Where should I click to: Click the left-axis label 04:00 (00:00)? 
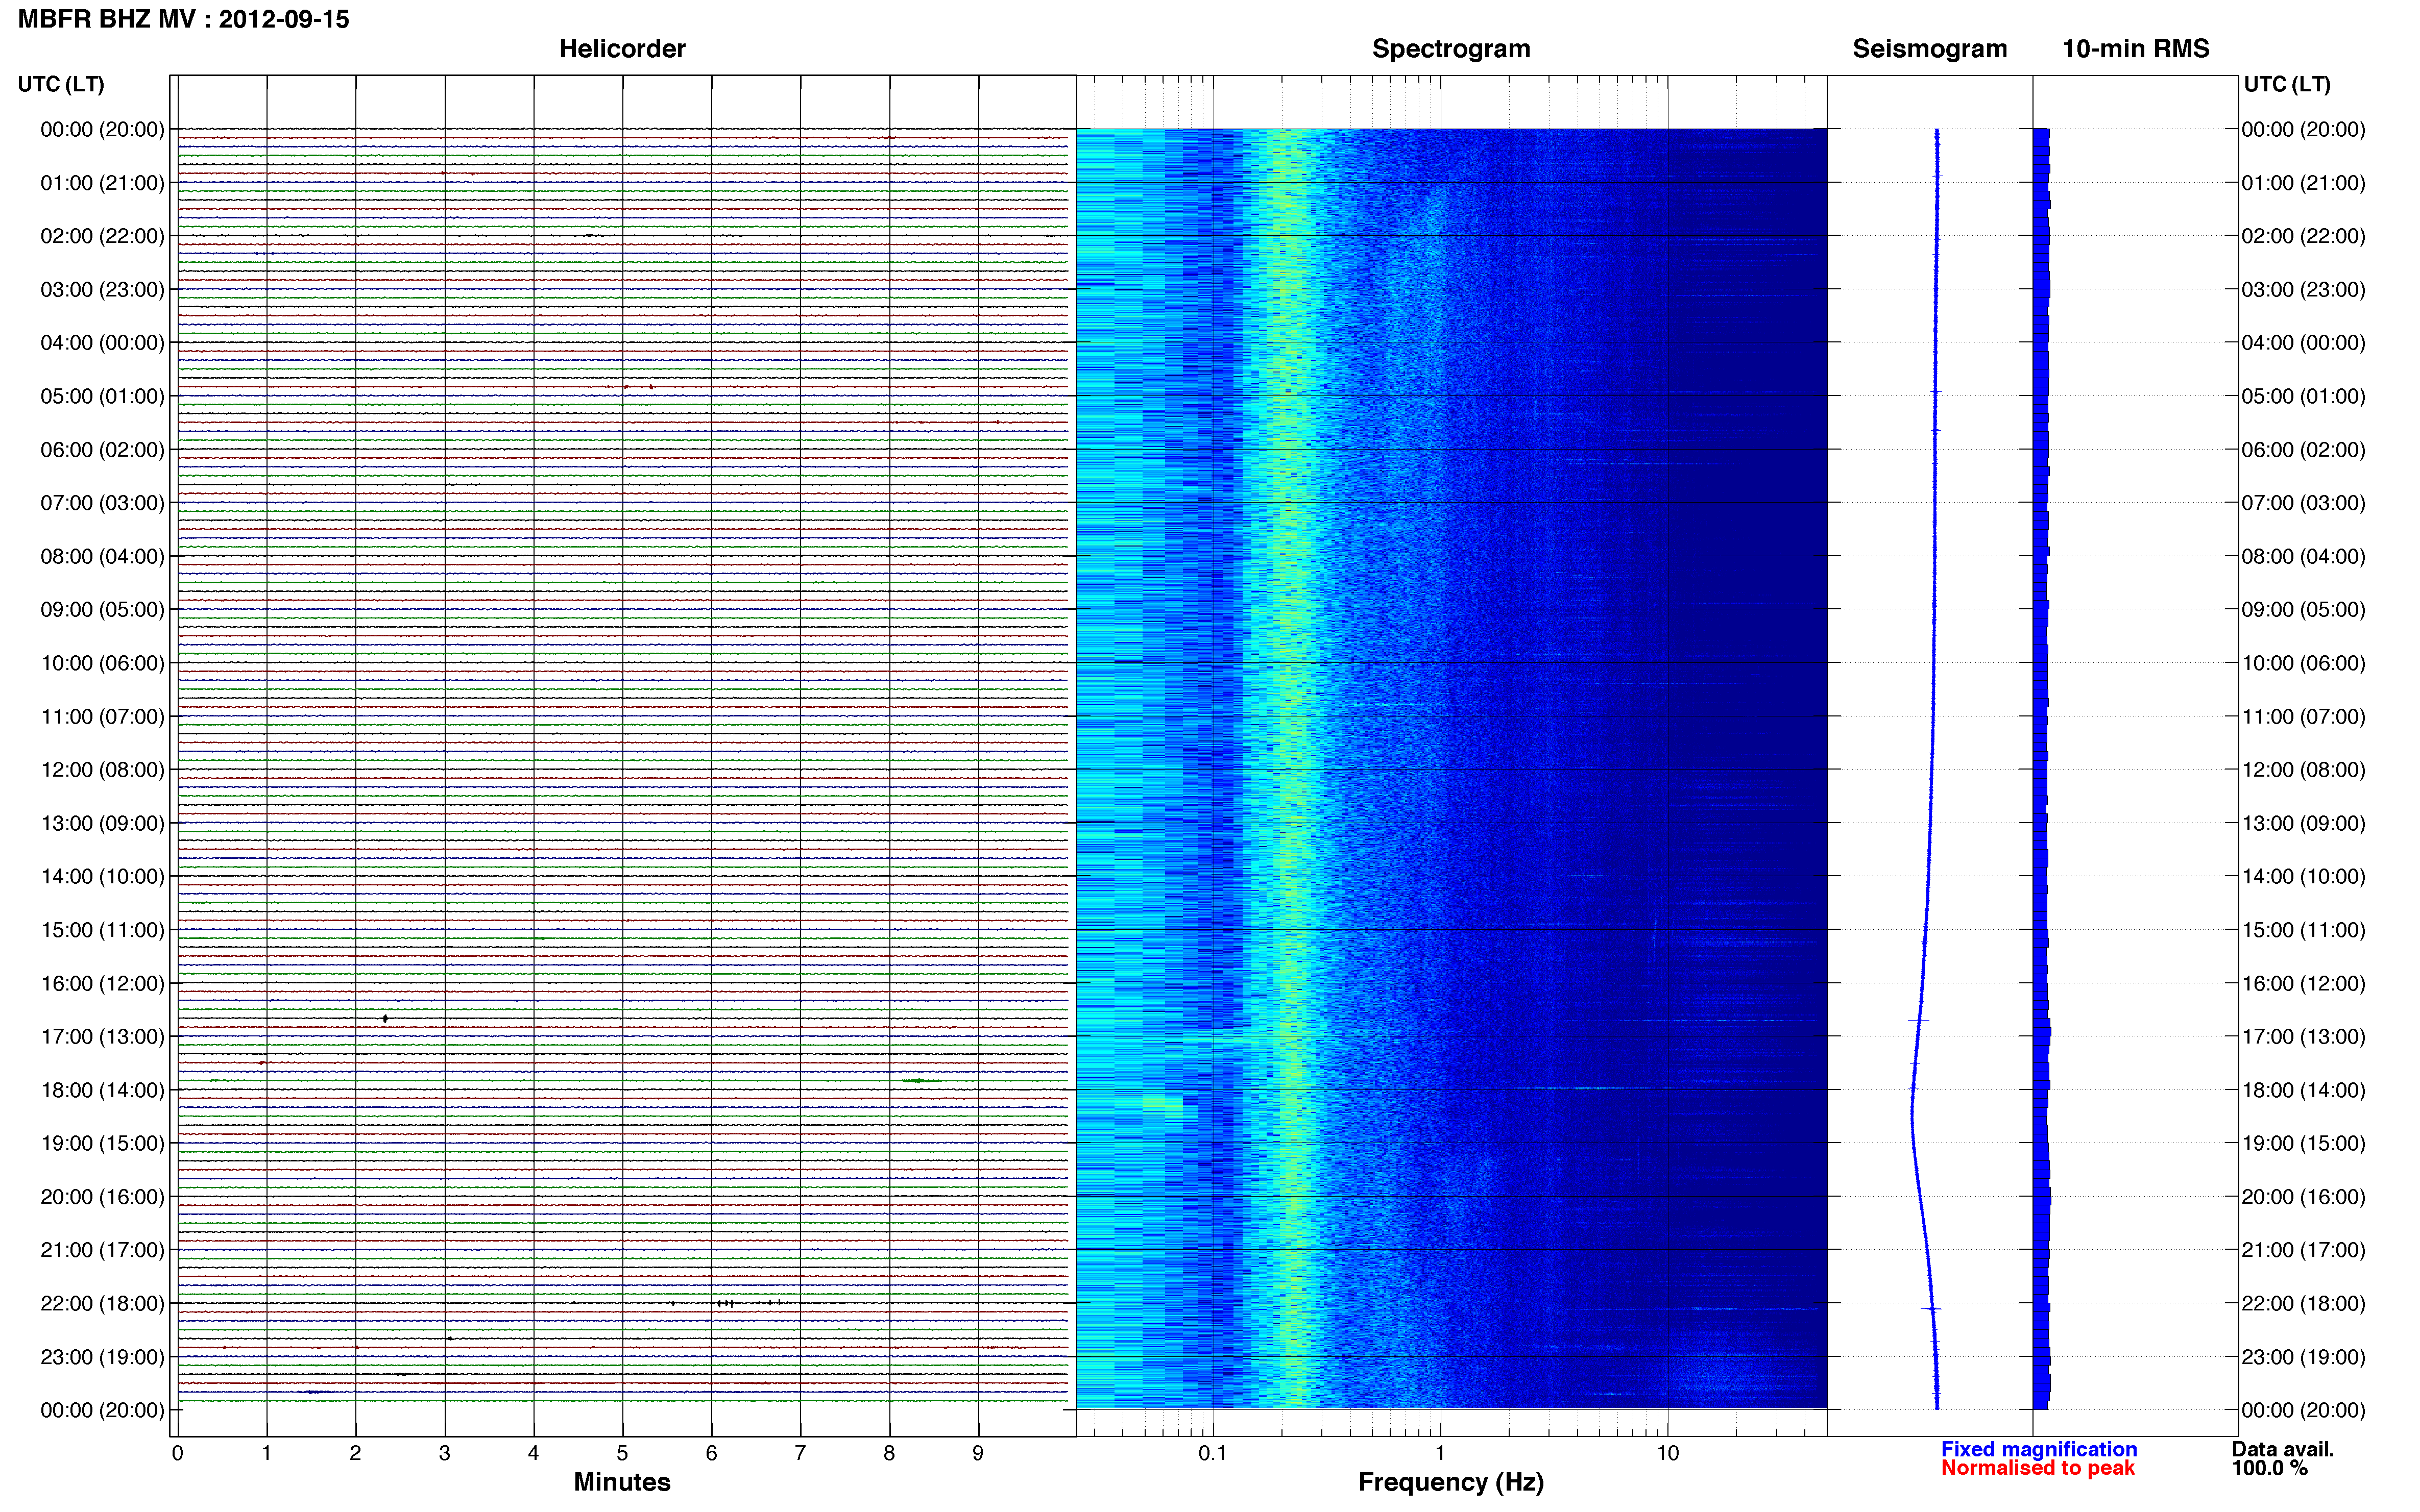tap(102, 343)
